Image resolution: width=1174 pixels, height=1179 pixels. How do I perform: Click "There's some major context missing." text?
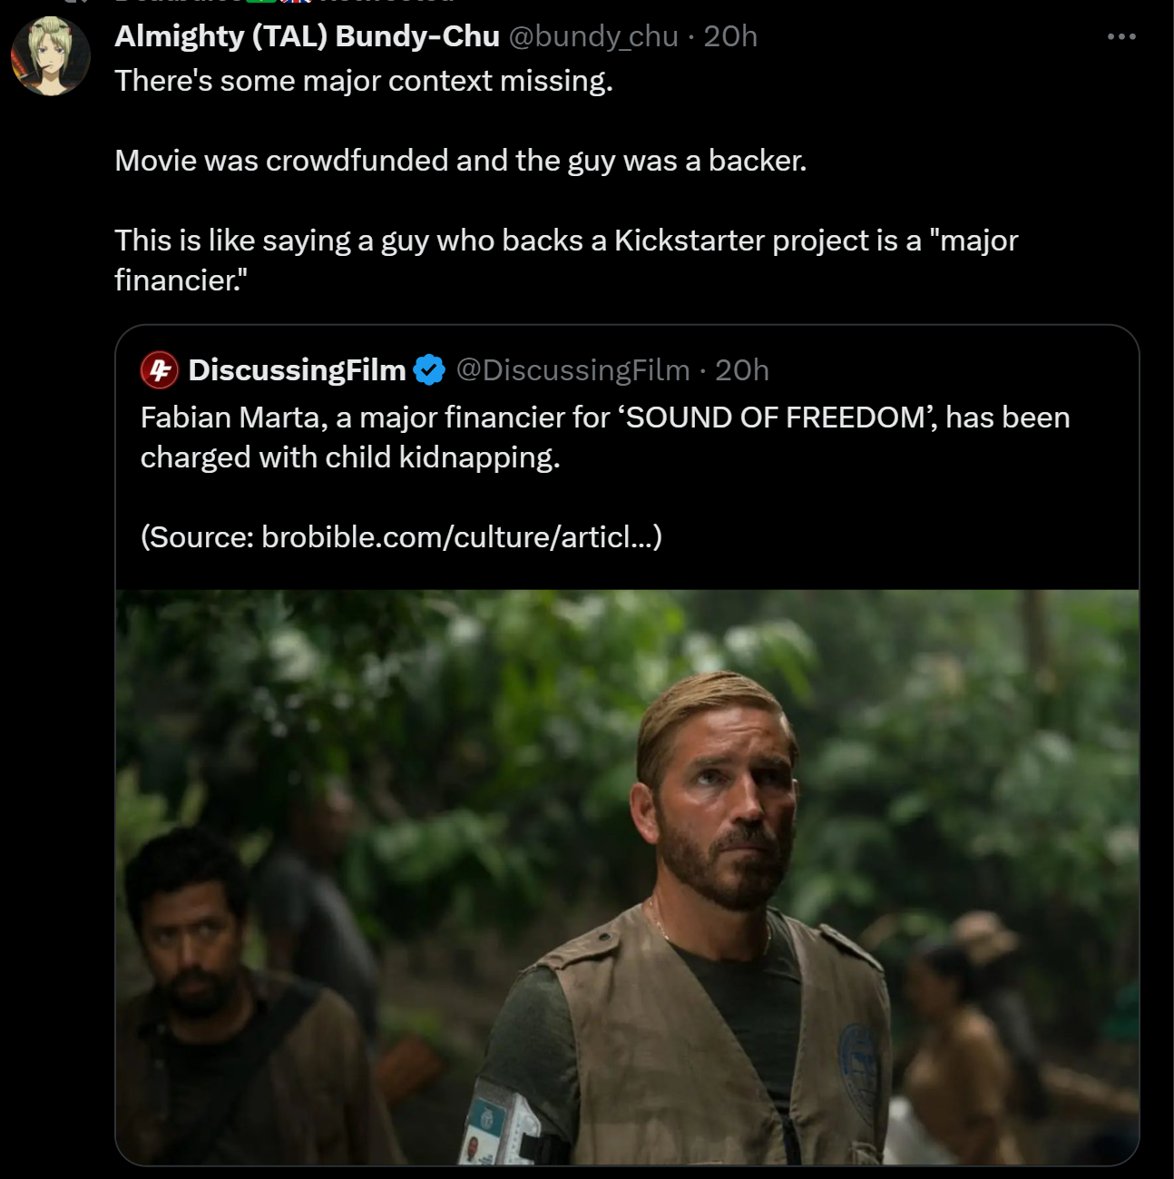point(364,81)
